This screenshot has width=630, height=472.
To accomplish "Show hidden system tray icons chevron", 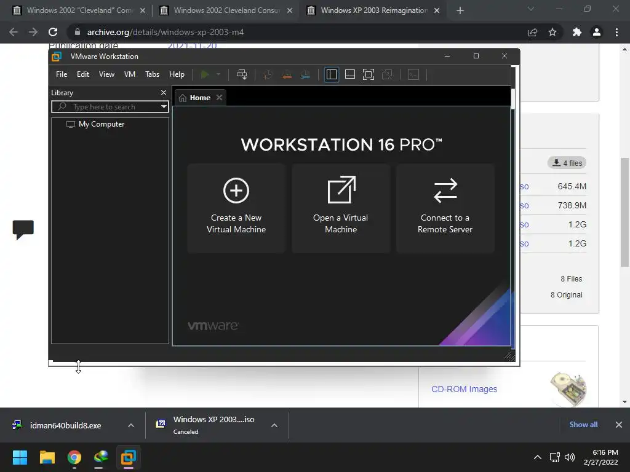I will coord(538,457).
